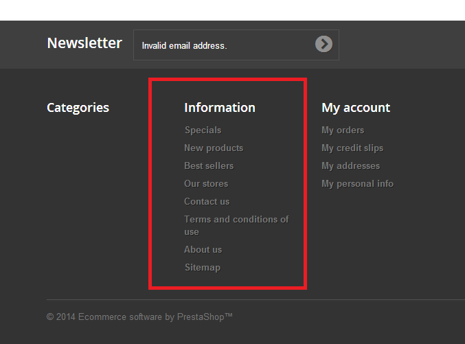Click the Contact us link
The image size is (465, 344).
click(207, 201)
